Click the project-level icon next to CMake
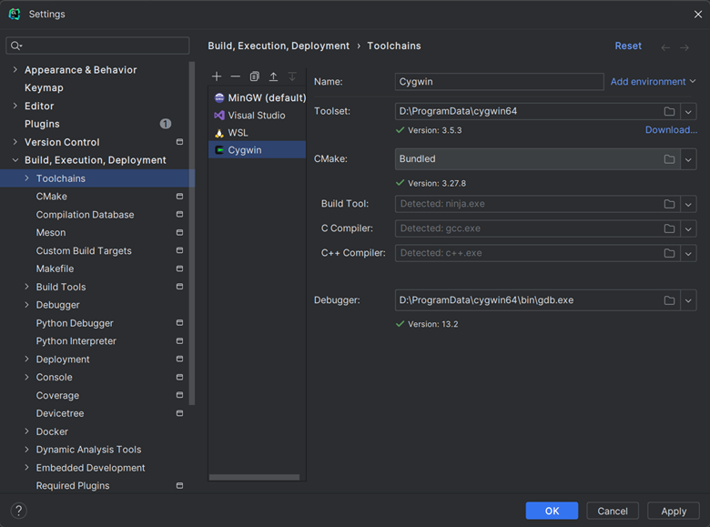This screenshot has width=710, height=527. 179,196
